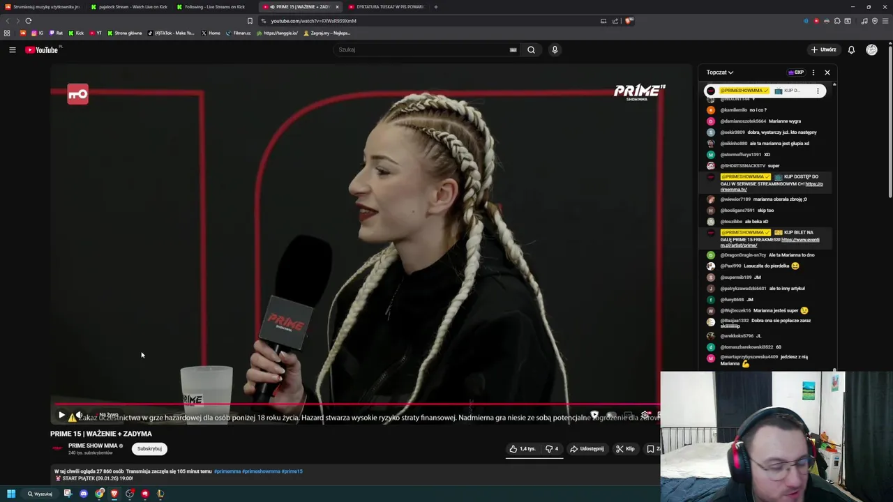The width and height of the screenshot is (893, 502).
Task: Click the Utwórz create button
Action: [x=823, y=50]
